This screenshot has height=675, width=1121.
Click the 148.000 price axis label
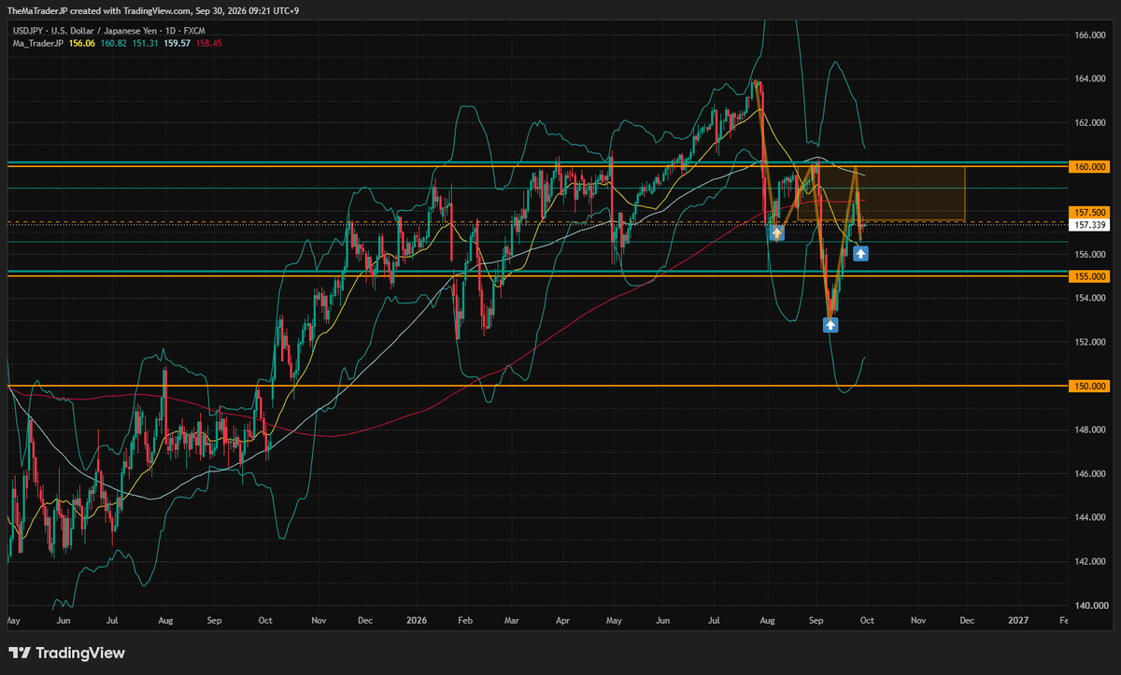(1090, 429)
